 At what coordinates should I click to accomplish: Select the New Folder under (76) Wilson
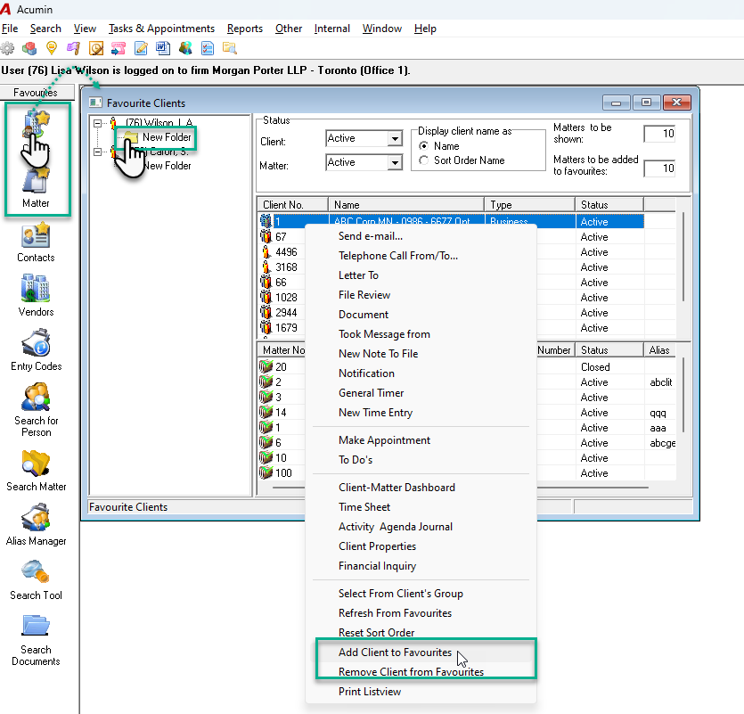point(167,137)
